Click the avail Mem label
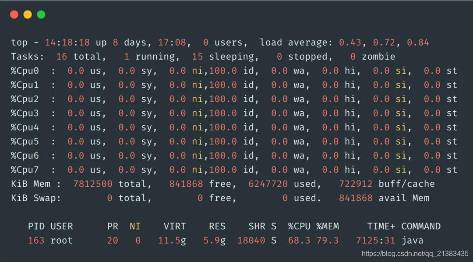The image size is (473, 262). [404, 198]
